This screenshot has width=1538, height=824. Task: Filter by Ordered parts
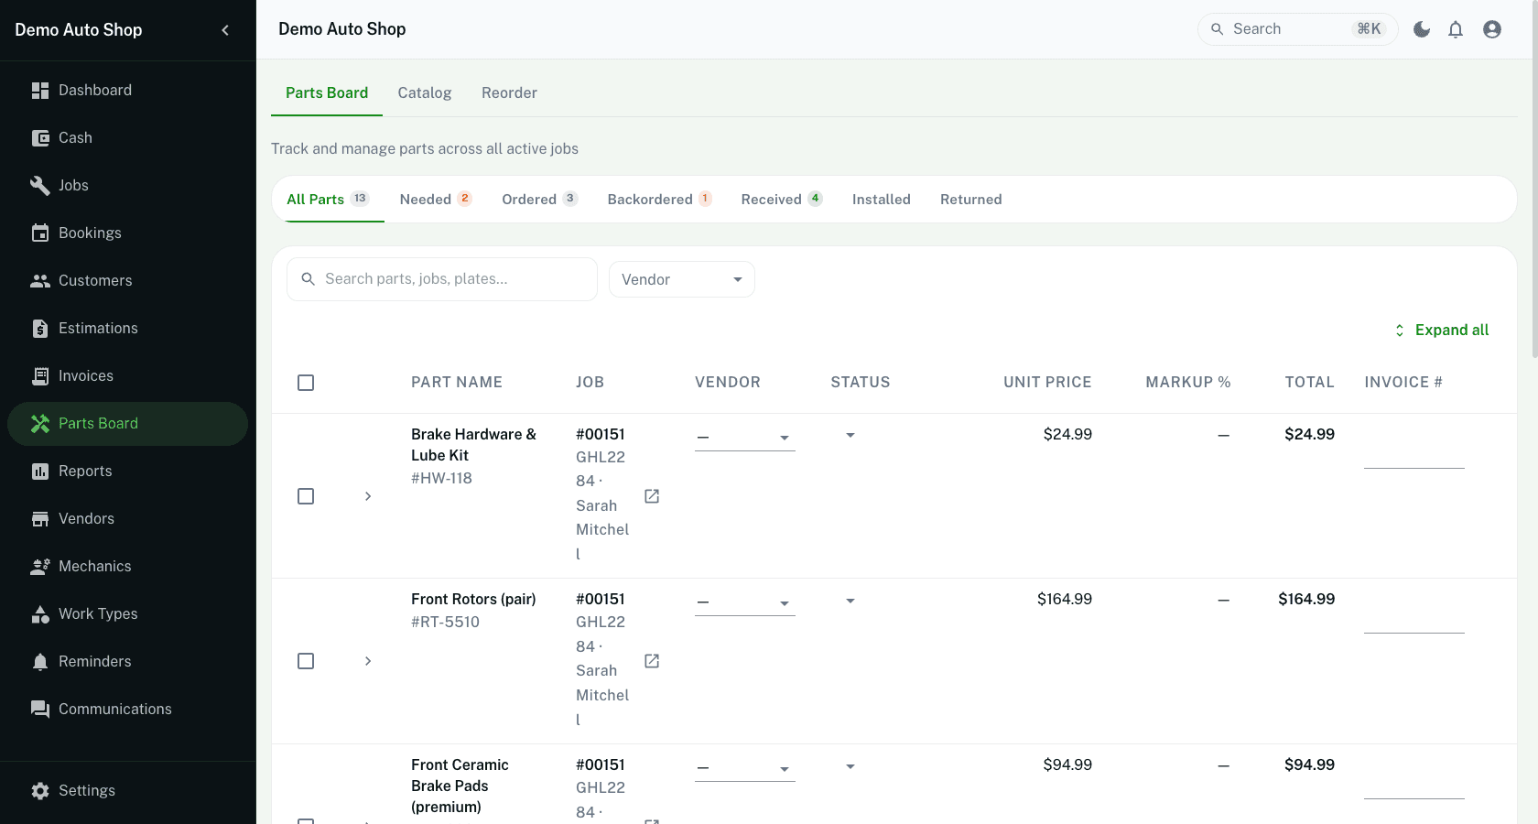click(x=540, y=199)
